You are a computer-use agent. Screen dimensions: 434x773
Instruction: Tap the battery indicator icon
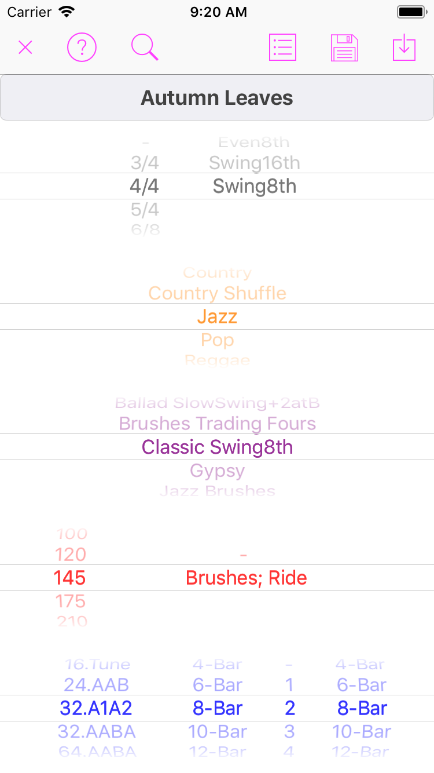[x=411, y=12]
